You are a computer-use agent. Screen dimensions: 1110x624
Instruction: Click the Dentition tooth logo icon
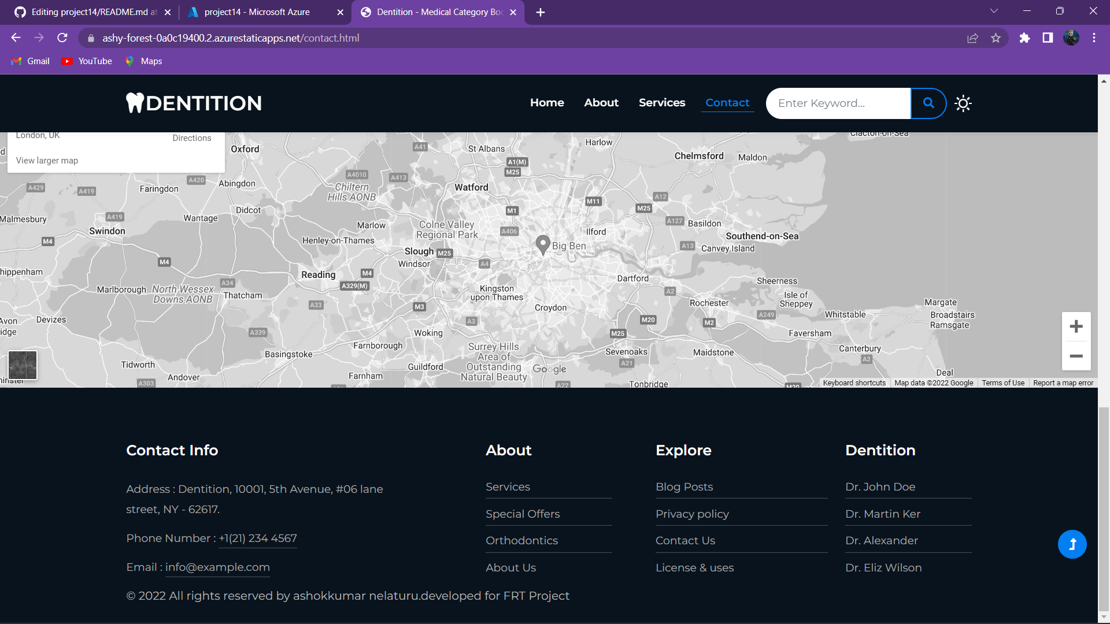135,103
